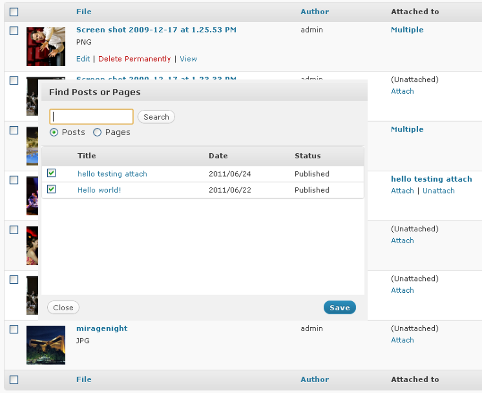Open the "hello testing attach" post link

coord(112,174)
